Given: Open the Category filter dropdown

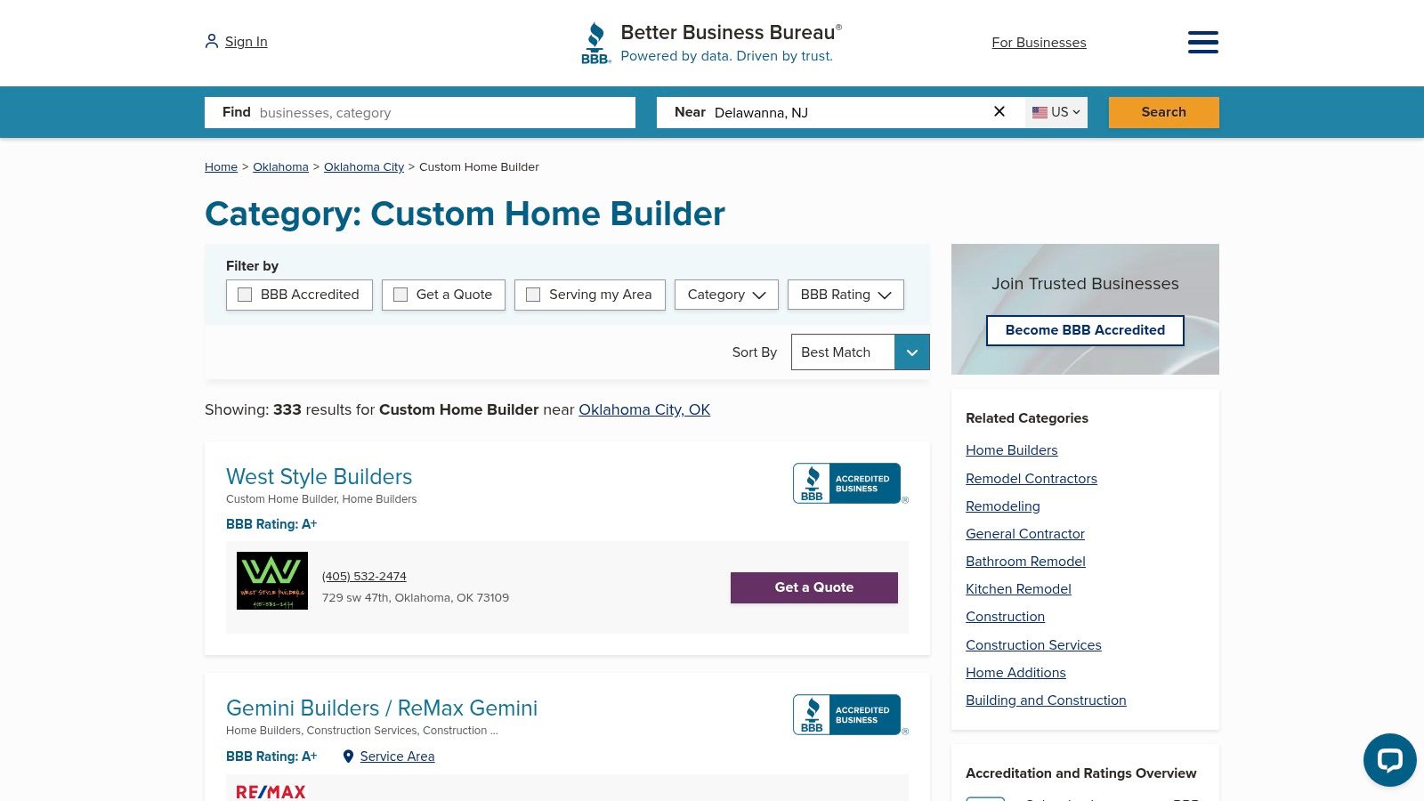Looking at the screenshot, I should click(726, 295).
